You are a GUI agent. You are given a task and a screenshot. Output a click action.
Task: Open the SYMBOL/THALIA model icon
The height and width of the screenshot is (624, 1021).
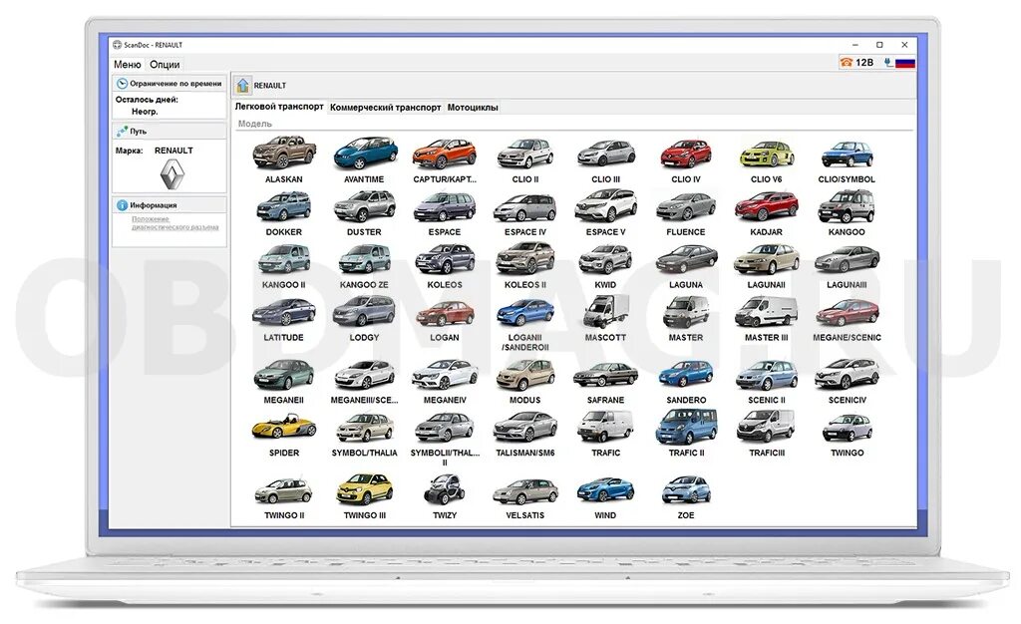click(365, 428)
